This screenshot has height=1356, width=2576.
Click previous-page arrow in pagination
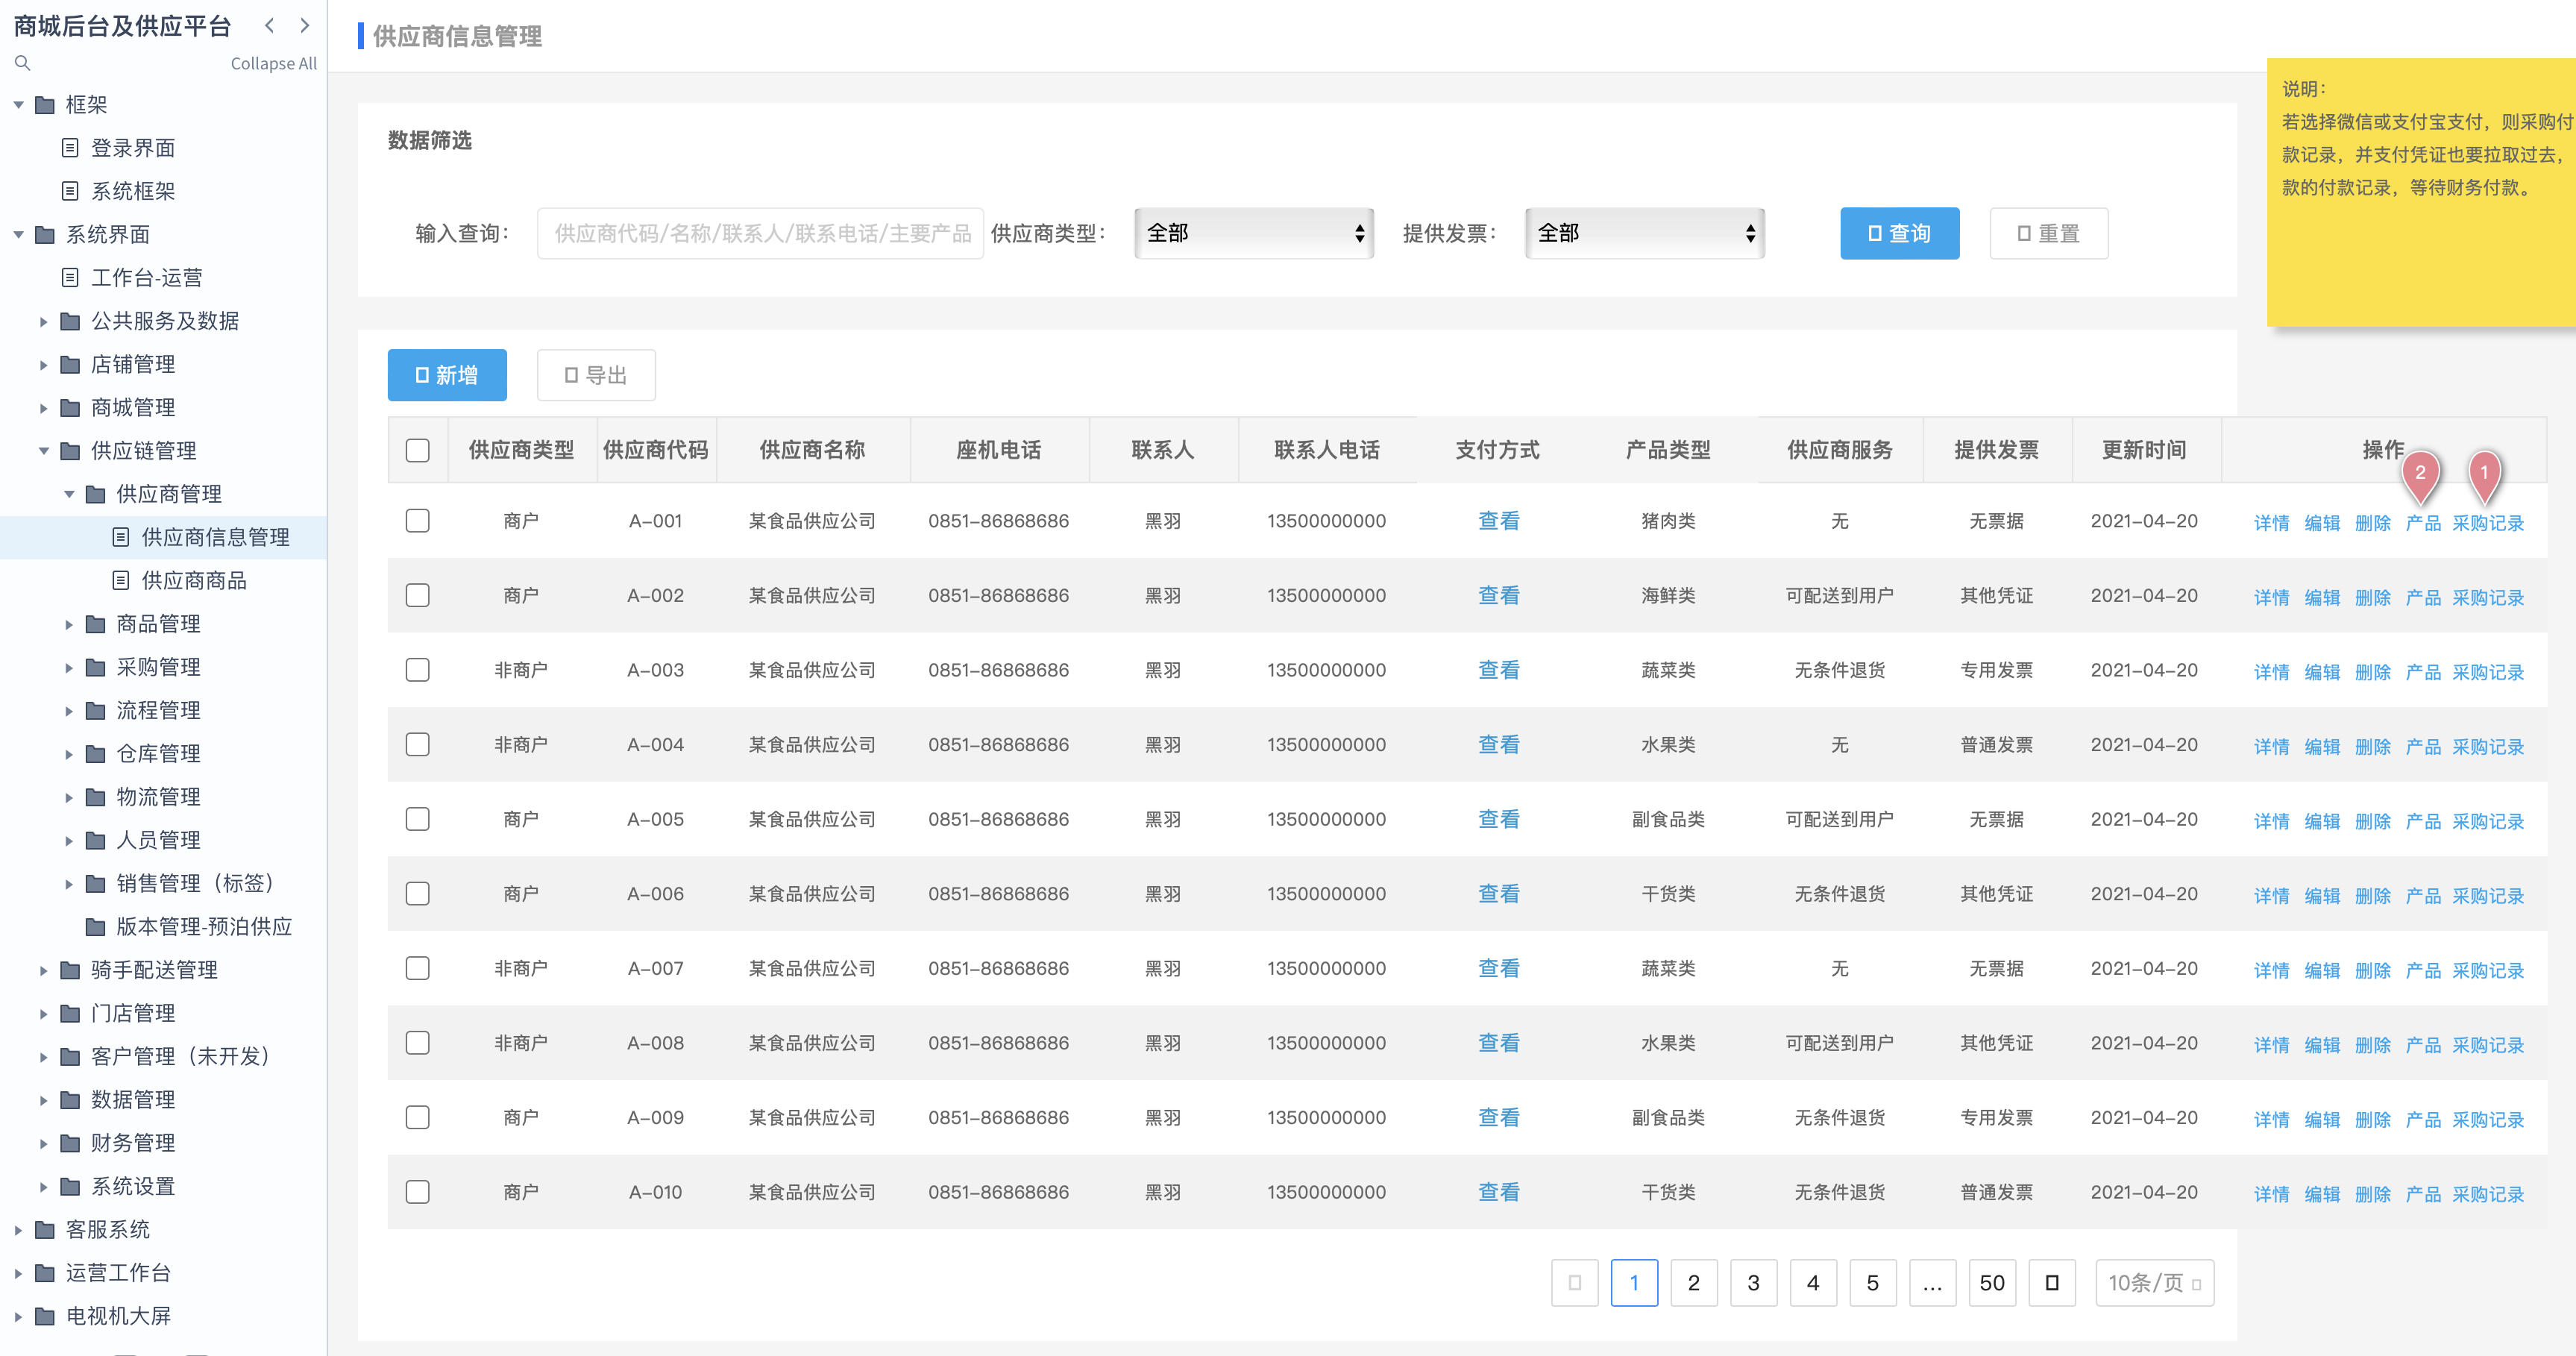(1575, 1282)
